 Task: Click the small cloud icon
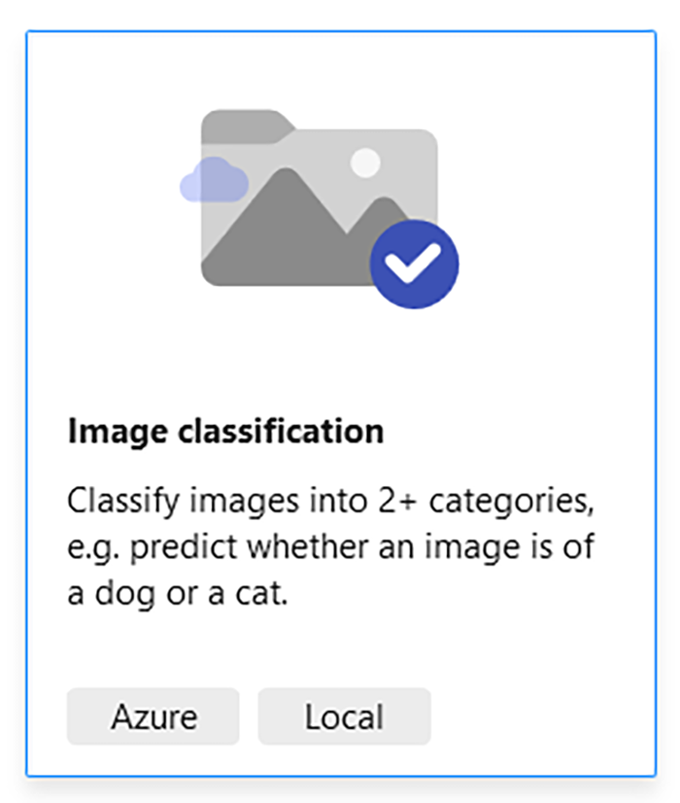(214, 182)
